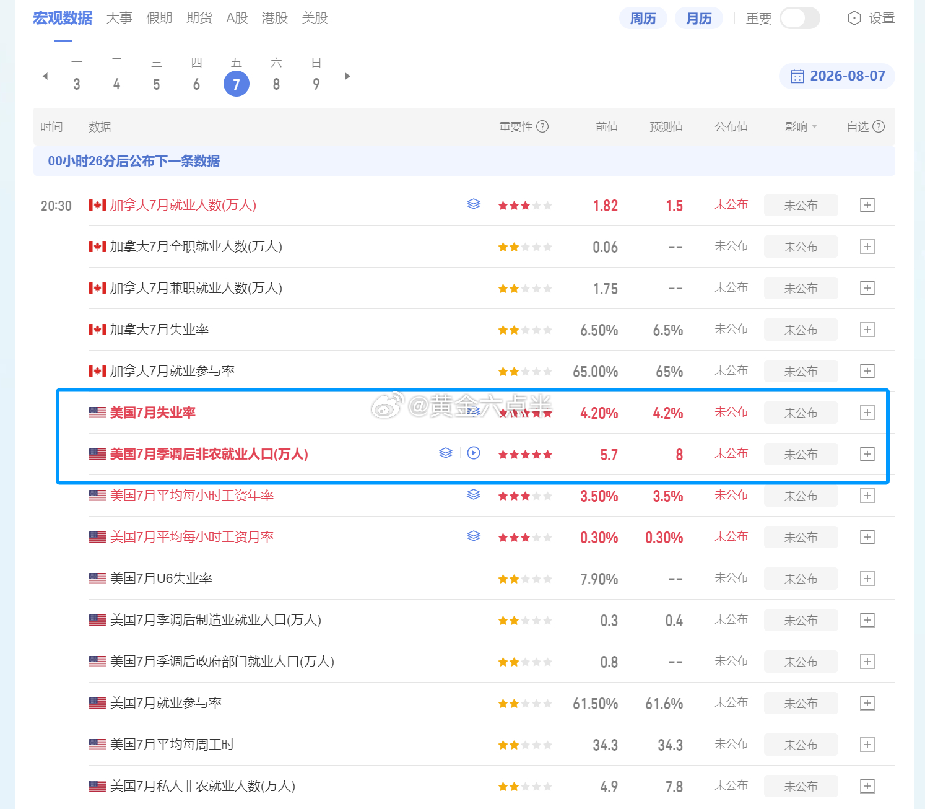Add 加拿大7月就业参与率 to watchlist plus icon

pyautogui.click(x=867, y=371)
